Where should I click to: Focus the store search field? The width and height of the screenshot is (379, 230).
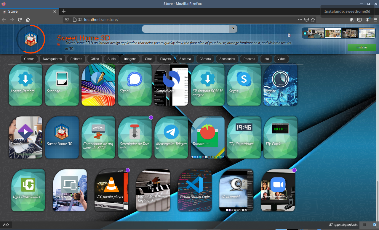185,29
